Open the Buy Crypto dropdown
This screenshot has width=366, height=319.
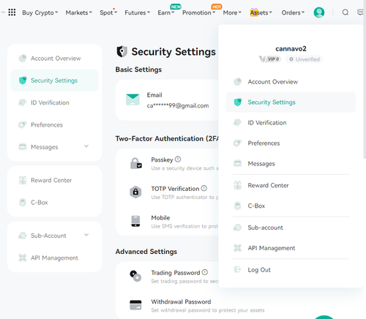tap(40, 12)
